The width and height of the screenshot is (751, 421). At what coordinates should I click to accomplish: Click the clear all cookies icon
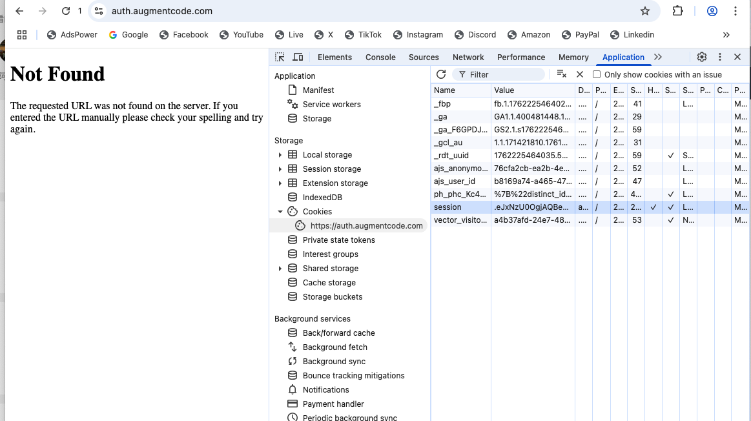561,74
